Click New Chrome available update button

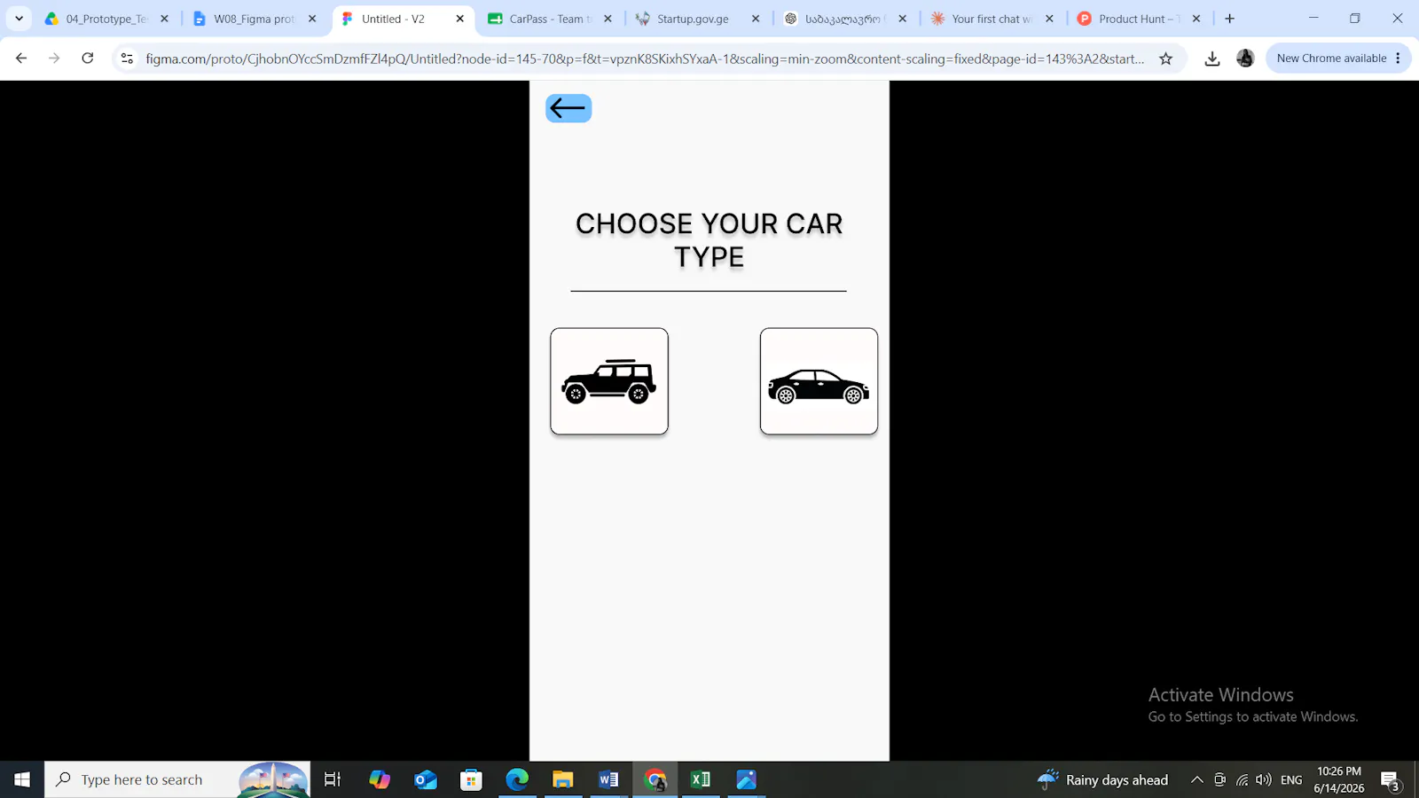click(1331, 59)
